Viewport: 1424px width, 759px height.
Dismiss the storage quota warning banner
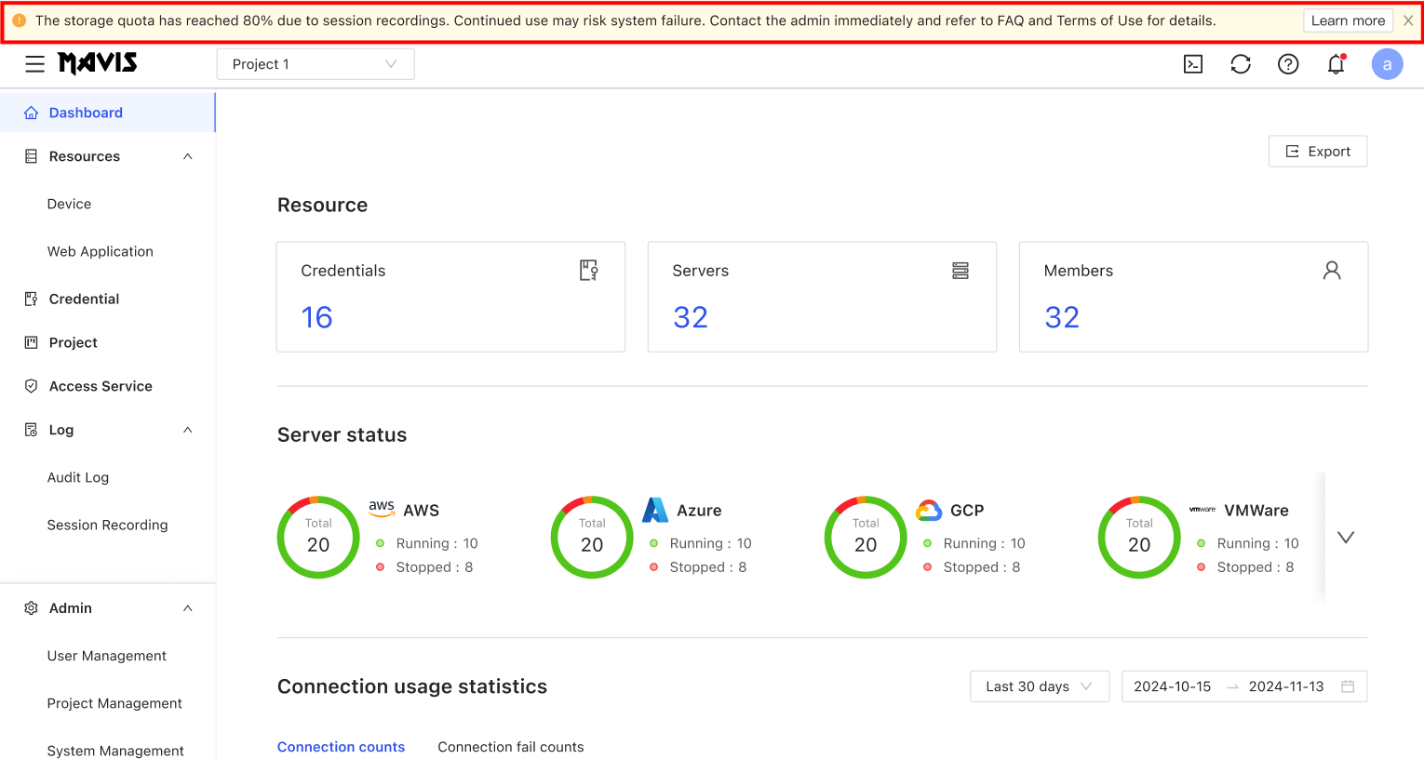(1408, 20)
